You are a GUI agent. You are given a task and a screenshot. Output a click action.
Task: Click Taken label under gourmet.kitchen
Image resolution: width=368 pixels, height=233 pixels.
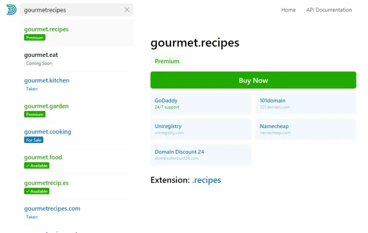coord(32,89)
